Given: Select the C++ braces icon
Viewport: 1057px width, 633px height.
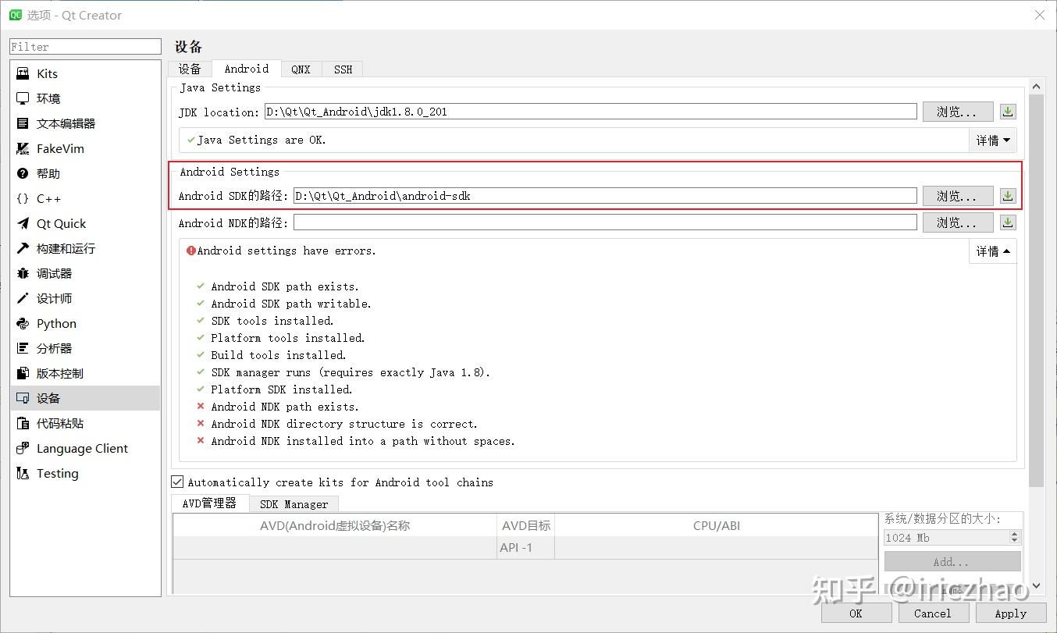Looking at the screenshot, I should [x=23, y=198].
